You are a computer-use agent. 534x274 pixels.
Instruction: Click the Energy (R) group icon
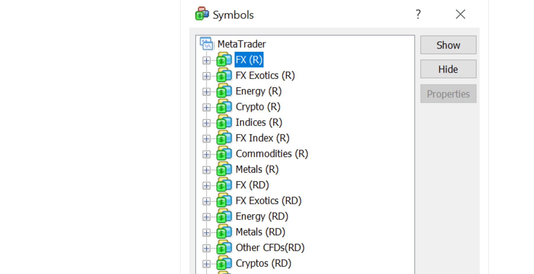coord(224,91)
